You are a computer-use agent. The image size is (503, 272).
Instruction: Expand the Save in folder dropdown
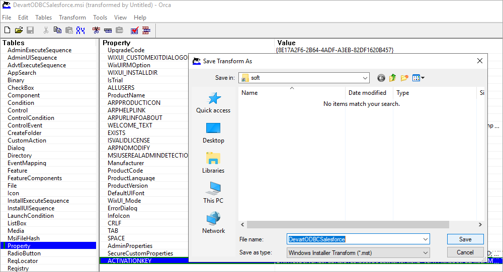(x=365, y=78)
